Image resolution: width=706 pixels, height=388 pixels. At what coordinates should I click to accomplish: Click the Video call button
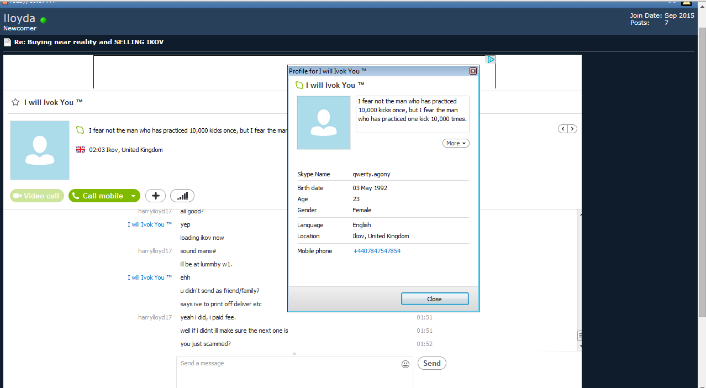[37, 196]
